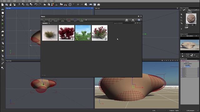Zoom in with the plus circle icon
Image resolution: width=200 pixels, height=112 pixels.
tap(78, 5)
